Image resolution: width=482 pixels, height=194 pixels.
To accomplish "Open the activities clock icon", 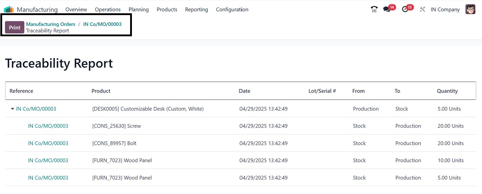I will click(x=405, y=9).
